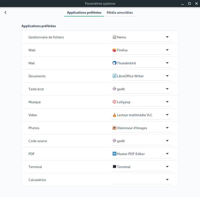Switch to the Média amovibles tab
The width and height of the screenshot is (200, 197).
tap(120, 13)
